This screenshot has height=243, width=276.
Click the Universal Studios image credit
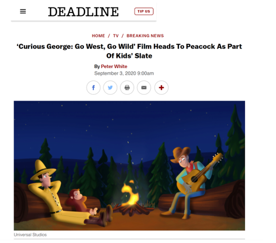coord(30,235)
